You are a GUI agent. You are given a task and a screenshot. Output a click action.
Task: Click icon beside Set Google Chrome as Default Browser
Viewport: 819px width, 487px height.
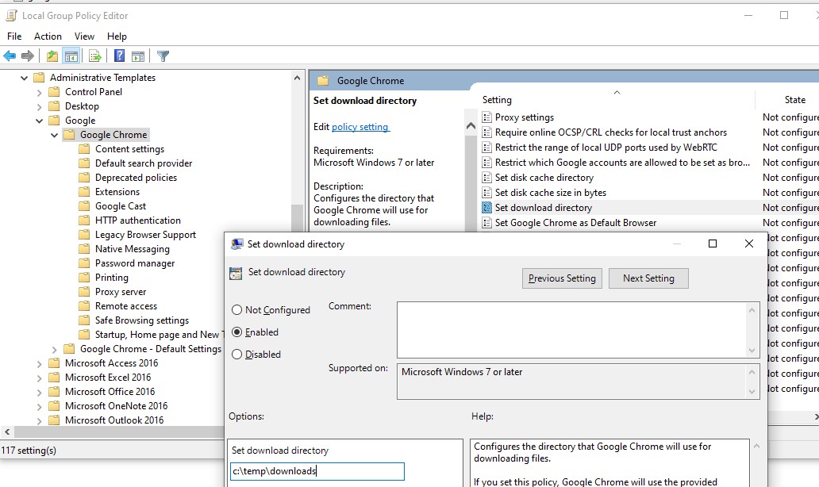tap(486, 223)
